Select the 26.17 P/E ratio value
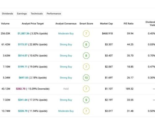 coord(130,78)
